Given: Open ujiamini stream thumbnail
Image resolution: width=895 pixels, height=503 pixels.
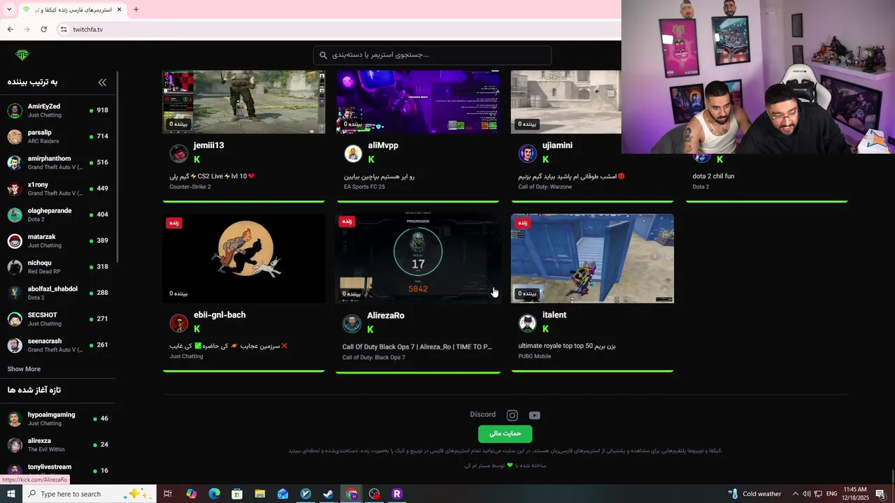Looking at the screenshot, I should (566, 101).
